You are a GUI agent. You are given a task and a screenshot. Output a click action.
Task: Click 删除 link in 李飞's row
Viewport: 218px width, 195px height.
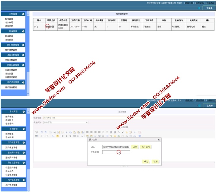tap(203, 27)
